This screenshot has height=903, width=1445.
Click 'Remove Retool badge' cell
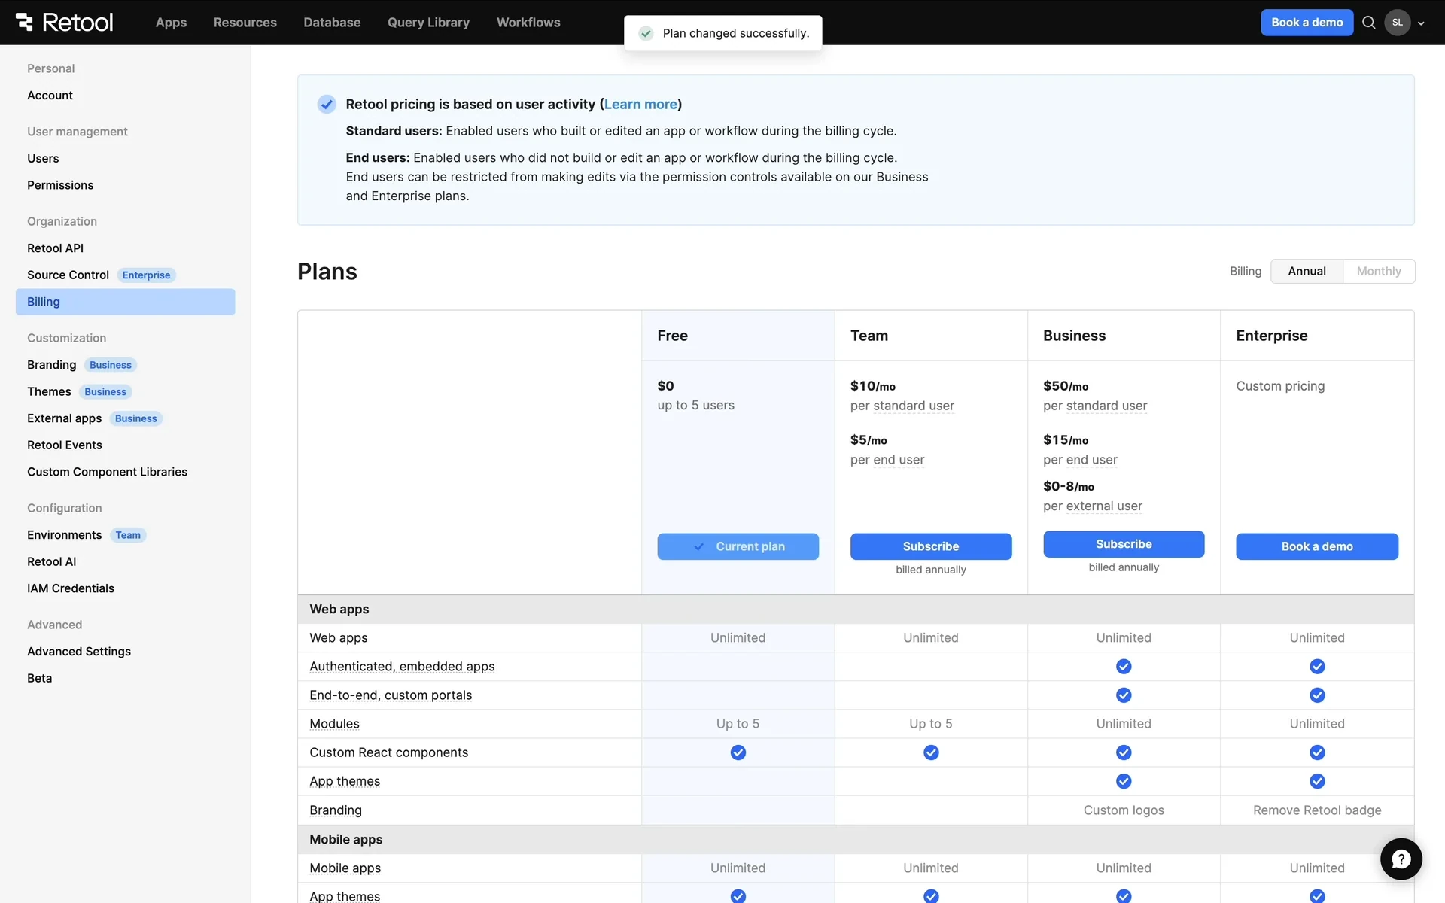coord(1317,810)
